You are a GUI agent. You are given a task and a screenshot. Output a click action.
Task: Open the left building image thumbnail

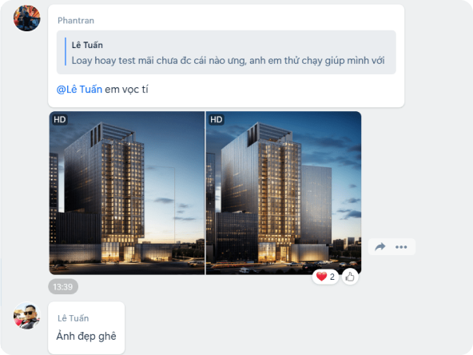pyautogui.click(x=127, y=193)
